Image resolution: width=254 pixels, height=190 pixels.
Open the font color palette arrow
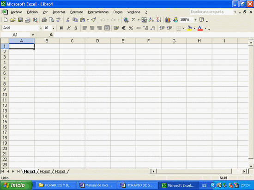point(205,28)
